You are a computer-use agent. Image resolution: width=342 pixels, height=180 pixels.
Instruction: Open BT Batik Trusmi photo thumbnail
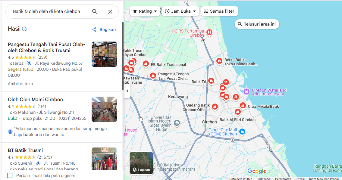104,159
